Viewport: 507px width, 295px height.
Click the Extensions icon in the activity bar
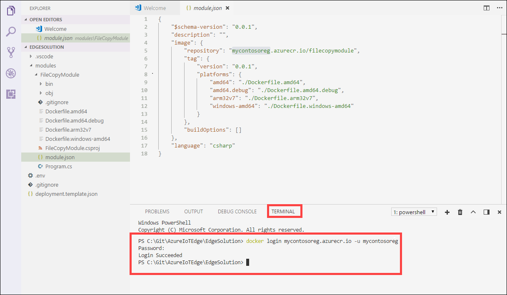pyautogui.click(x=10, y=94)
